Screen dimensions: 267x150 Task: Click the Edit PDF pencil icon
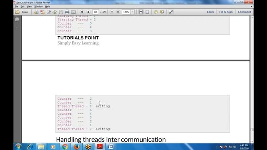(x=49, y=12)
